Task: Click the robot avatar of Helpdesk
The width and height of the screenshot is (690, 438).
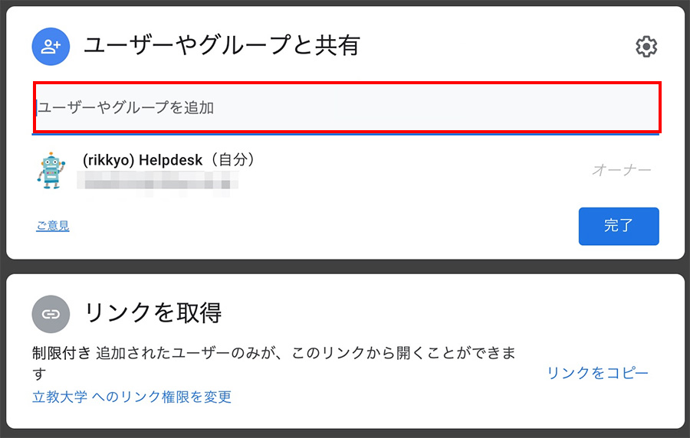Action: (x=51, y=171)
